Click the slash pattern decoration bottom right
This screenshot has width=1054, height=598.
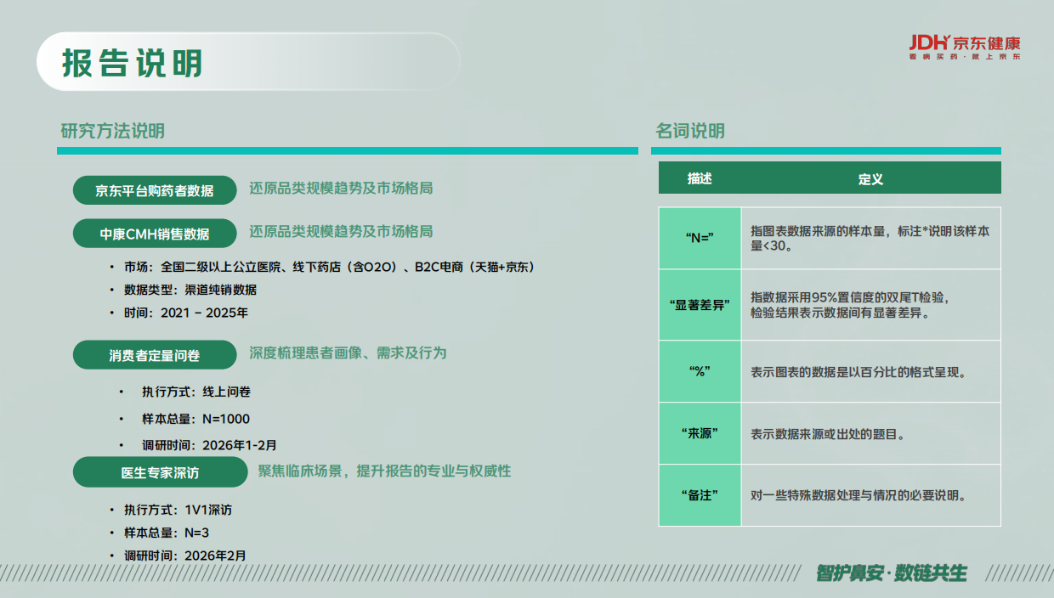[x=1011, y=574]
